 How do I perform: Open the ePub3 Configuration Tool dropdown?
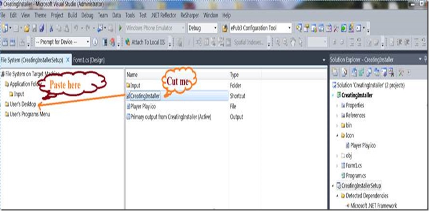[x=290, y=28]
